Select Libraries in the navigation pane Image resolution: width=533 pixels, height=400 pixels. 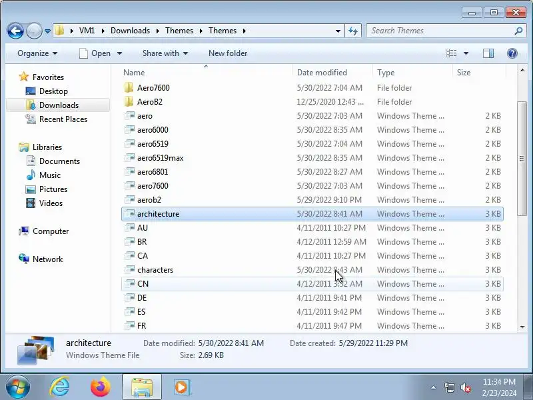pos(47,147)
